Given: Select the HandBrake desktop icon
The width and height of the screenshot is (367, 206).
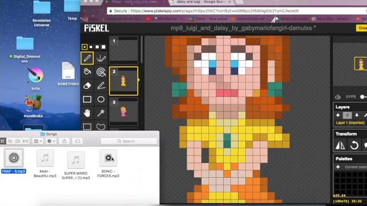Looking at the screenshot, I should coord(33,106).
